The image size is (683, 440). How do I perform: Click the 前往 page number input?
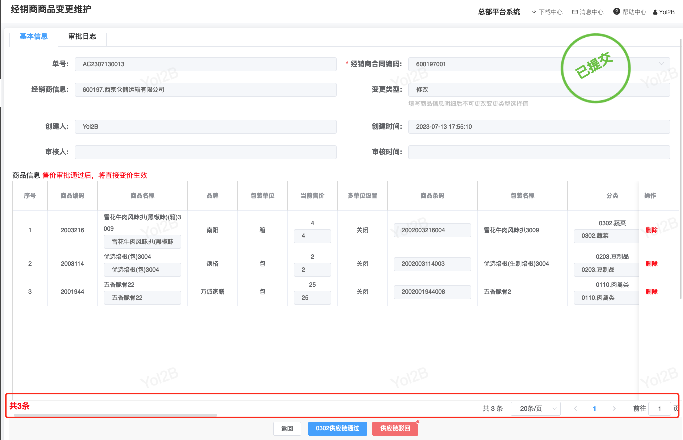pos(659,409)
